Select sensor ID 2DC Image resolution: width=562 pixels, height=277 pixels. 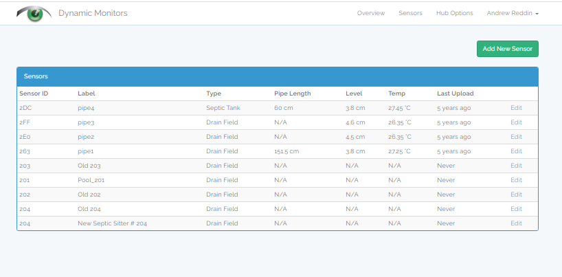pos(25,108)
